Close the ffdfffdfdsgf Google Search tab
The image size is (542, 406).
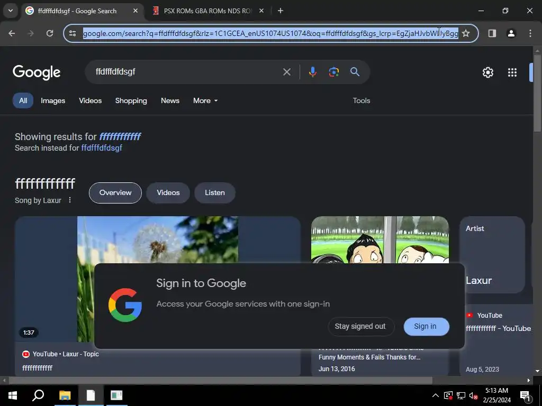click(x=135, y=11)
